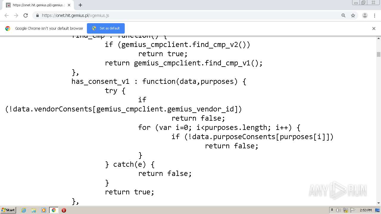This screenshot has width=381, height=214.
Task: Go forward to the next page
Action: [16, 15]
